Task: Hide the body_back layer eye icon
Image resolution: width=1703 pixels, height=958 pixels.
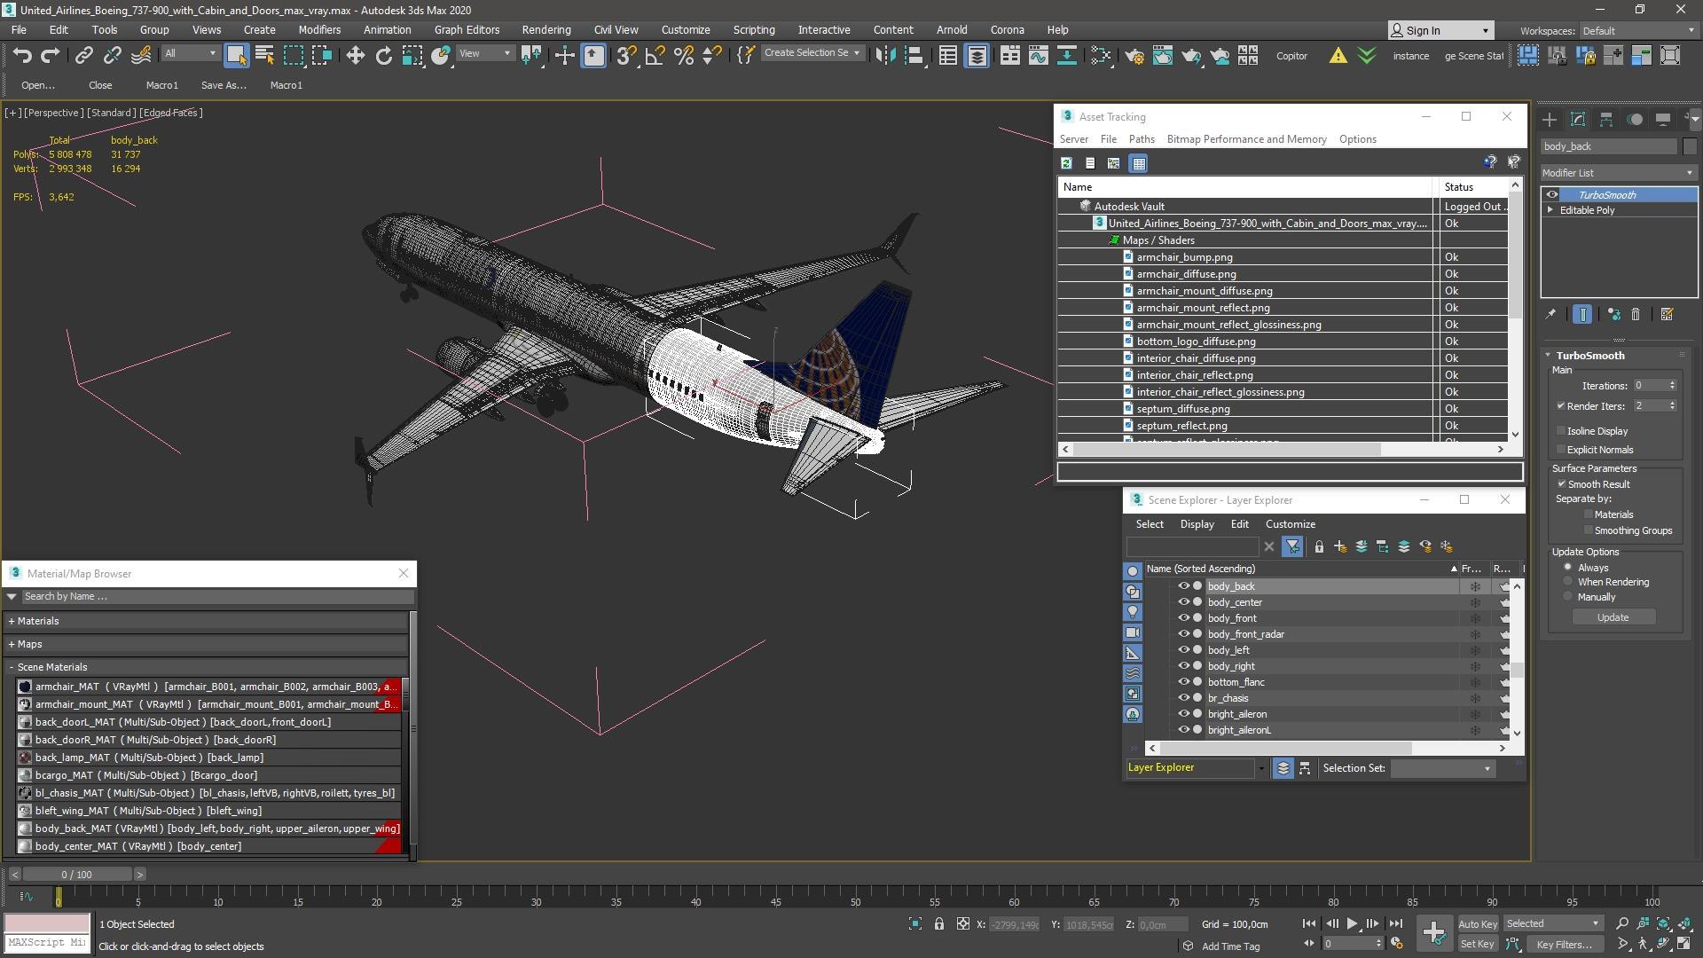Action: point(1182,586)
